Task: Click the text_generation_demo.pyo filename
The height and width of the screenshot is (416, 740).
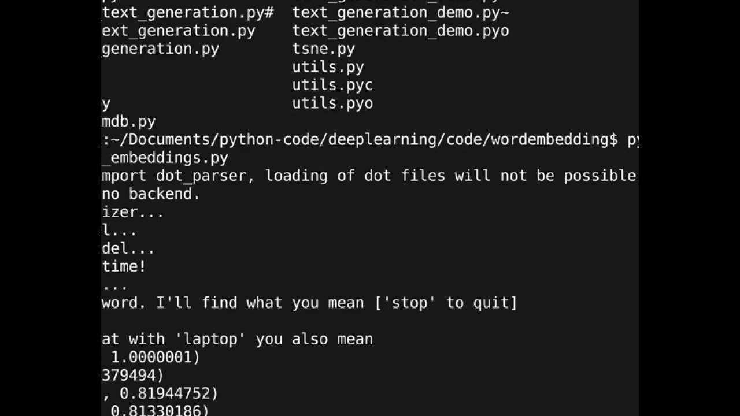Action: (400, 31)
